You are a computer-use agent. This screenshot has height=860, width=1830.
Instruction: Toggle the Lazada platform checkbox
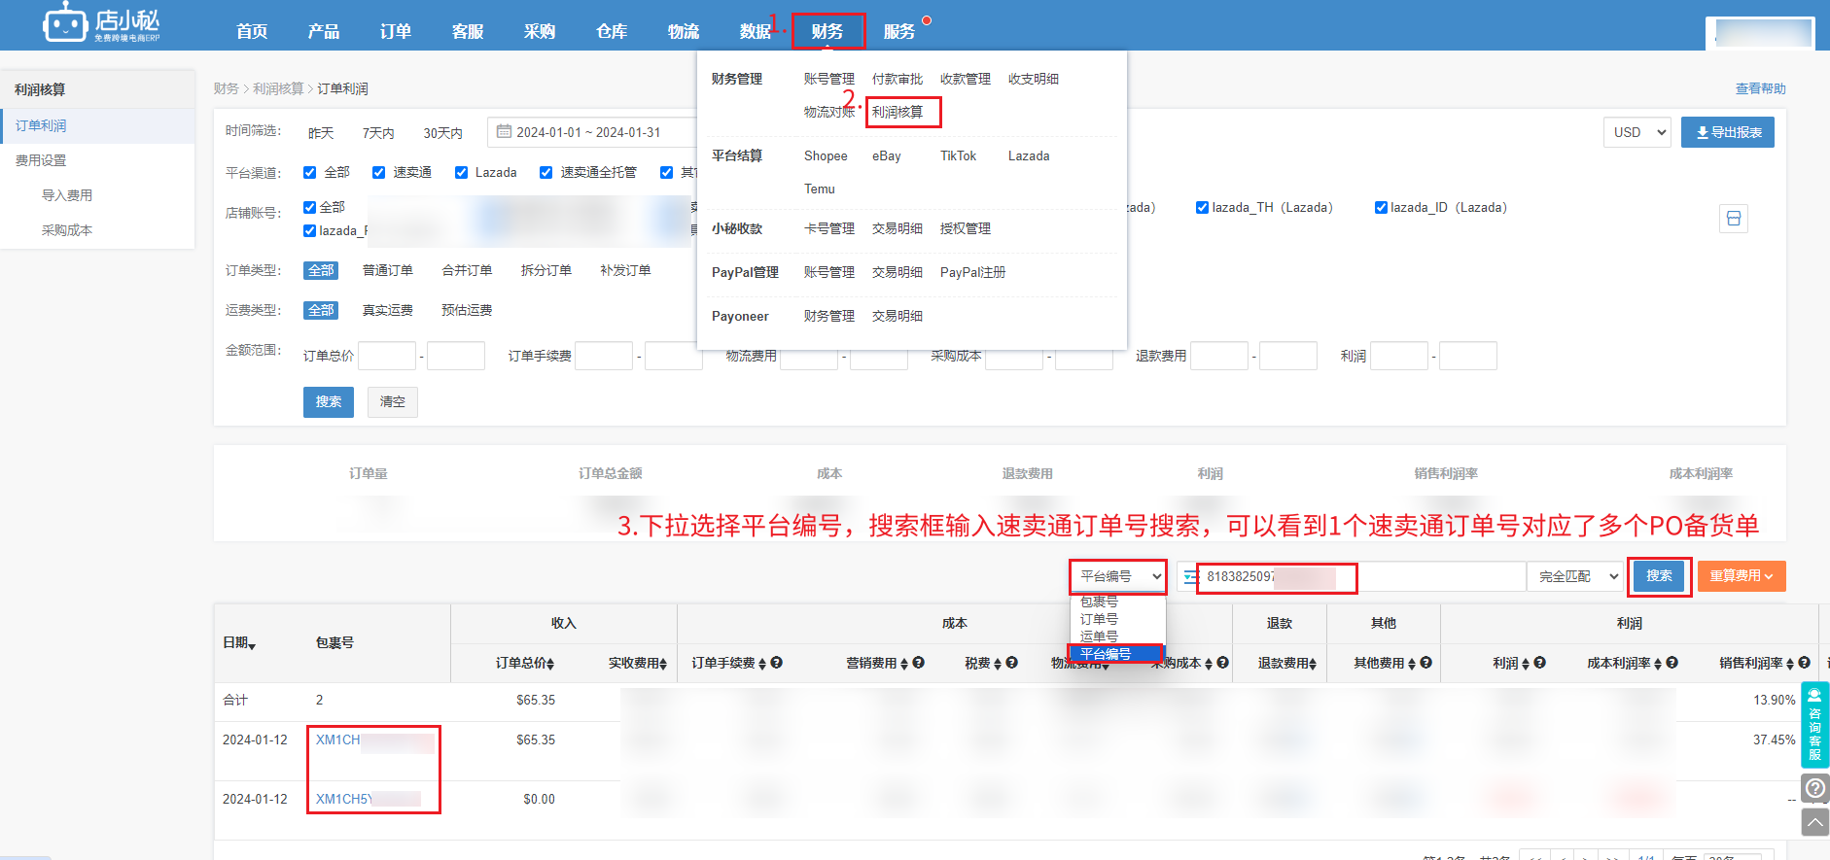[x=461, y=172]
